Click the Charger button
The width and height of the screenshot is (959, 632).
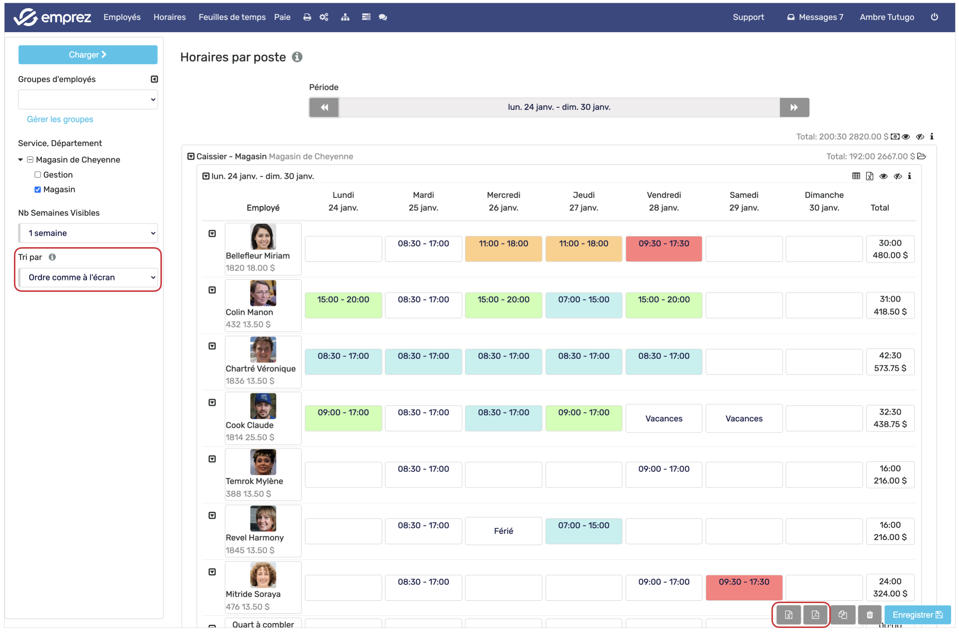(x=88, y=55)
